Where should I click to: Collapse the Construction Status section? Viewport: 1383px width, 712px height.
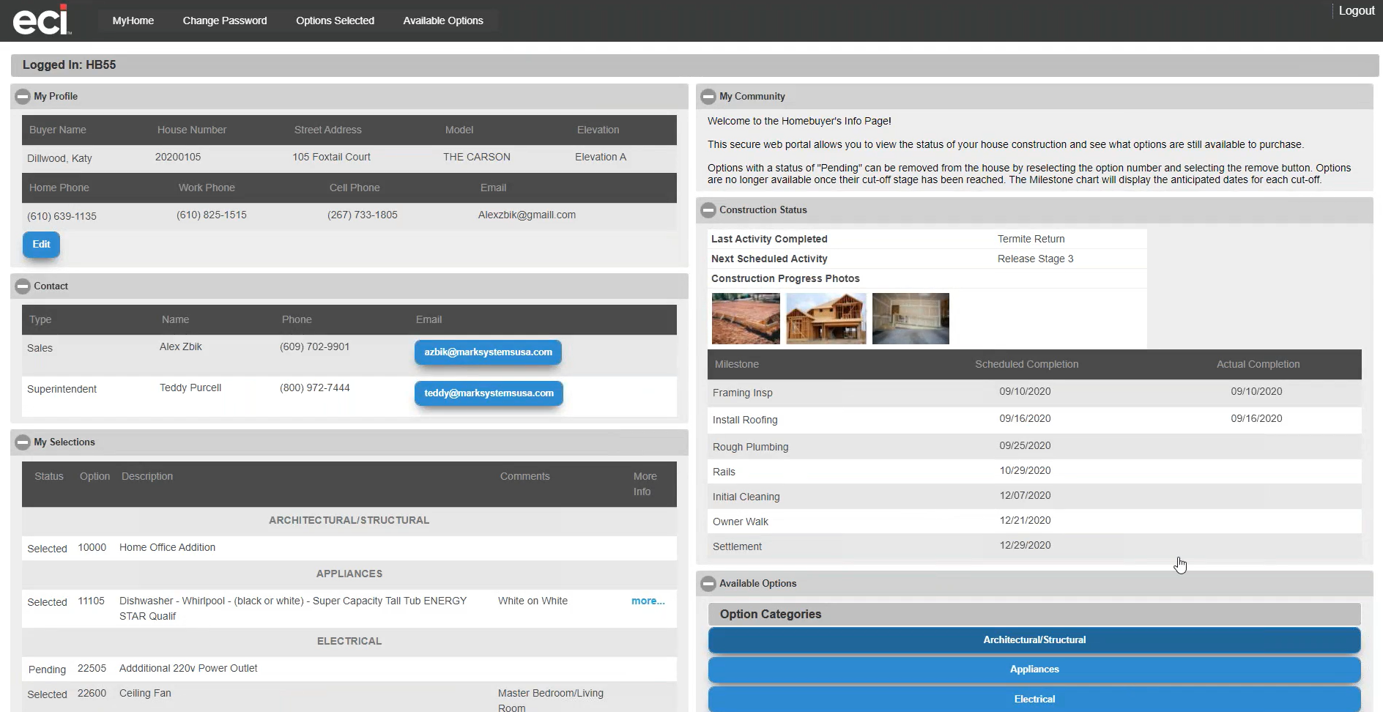click(x=708, y=209)
